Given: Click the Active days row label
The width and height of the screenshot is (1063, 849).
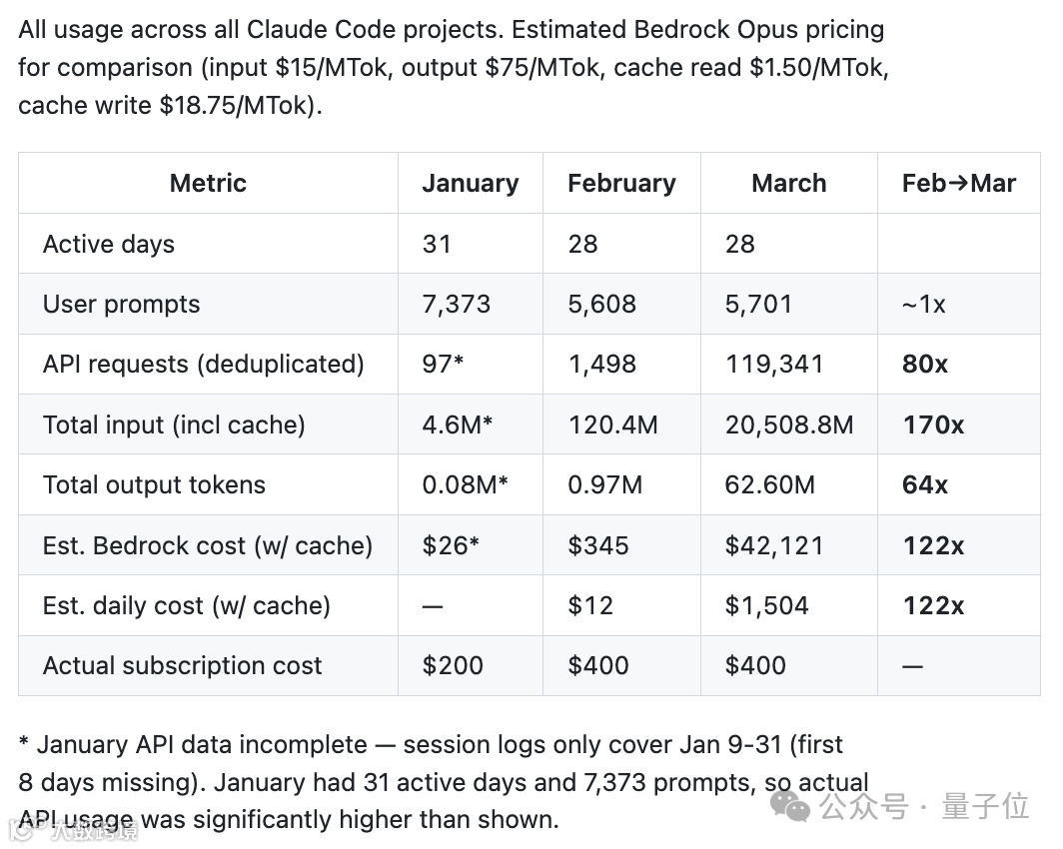Looking at the screenshot, I should coord(109,244).
